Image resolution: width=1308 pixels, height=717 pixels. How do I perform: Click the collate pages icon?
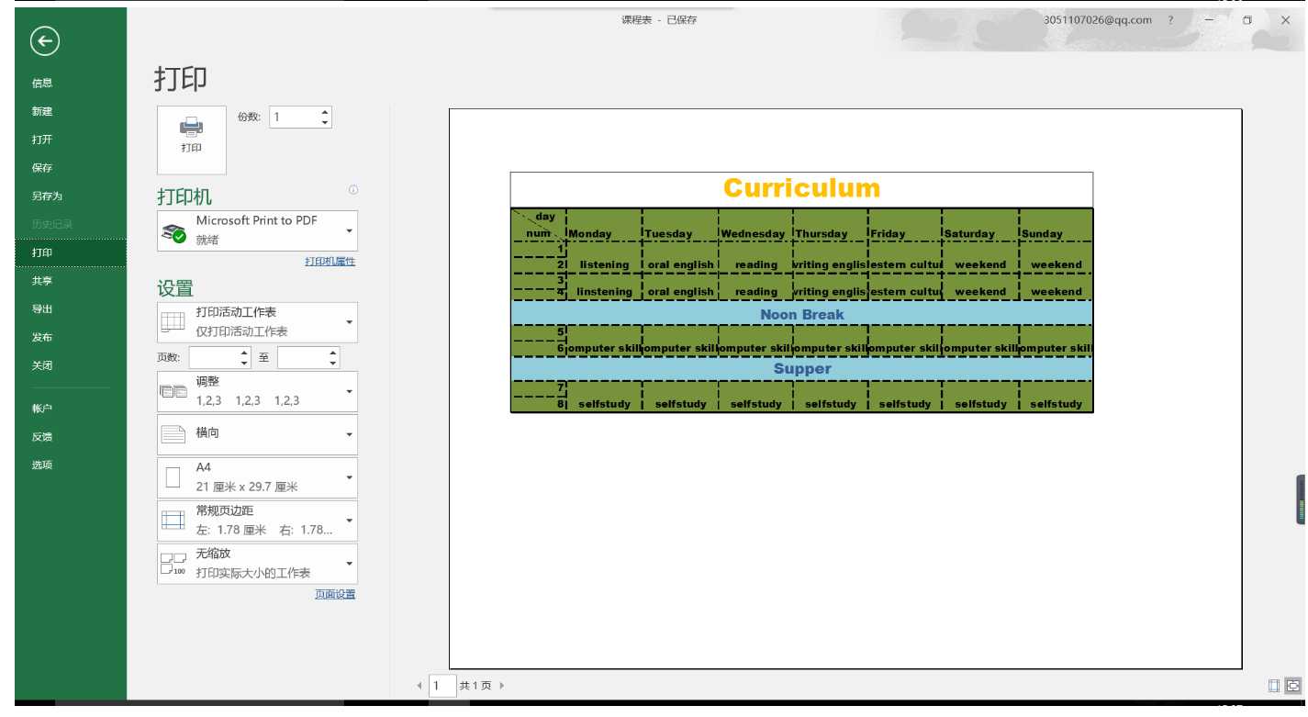pyautogui.click(x=173, y=392)
